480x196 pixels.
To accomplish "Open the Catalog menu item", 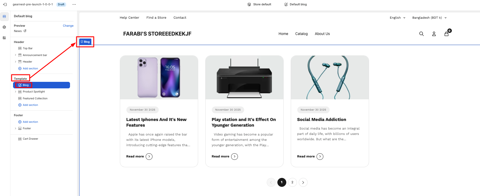I will pos(301,34).
